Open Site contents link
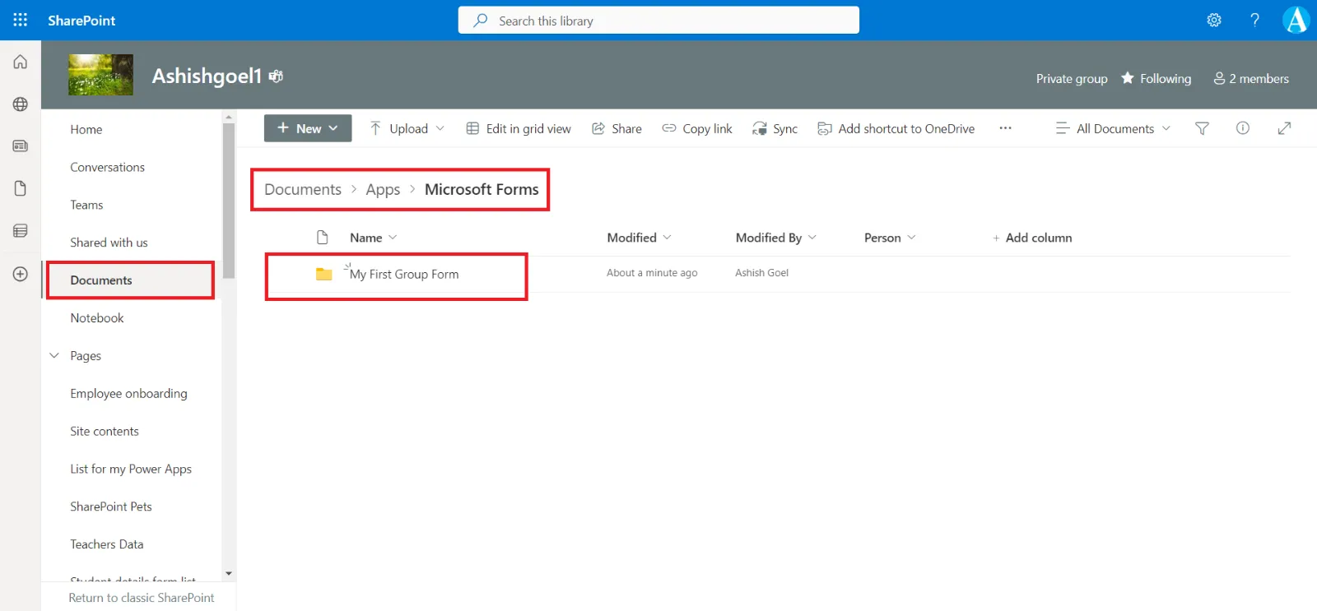This screenshot has width=1317, height=611. [x=105, y=432]
